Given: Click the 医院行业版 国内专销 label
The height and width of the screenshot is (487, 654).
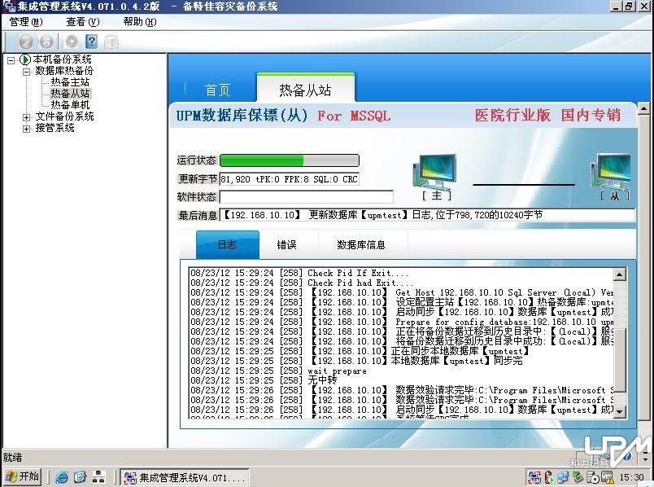Looking at the screenshot, I should click(x=547, y=115).
